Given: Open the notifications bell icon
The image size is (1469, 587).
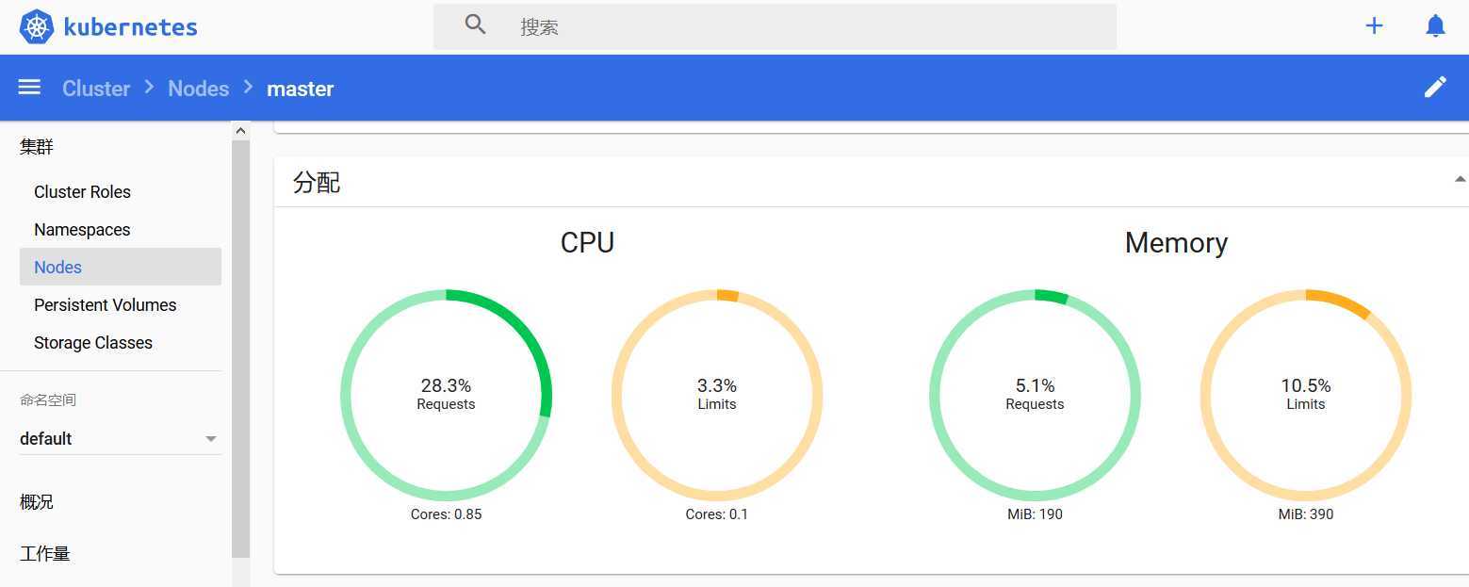Looking at the screenshot, I should tap(1435, 26).
